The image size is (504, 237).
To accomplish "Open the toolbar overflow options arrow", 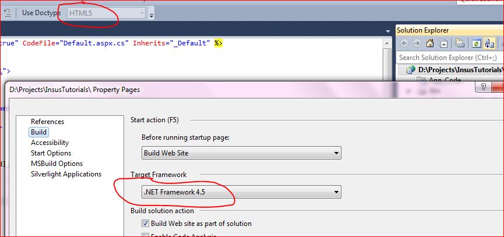I will pyautogui.click(x=151, y=15).
